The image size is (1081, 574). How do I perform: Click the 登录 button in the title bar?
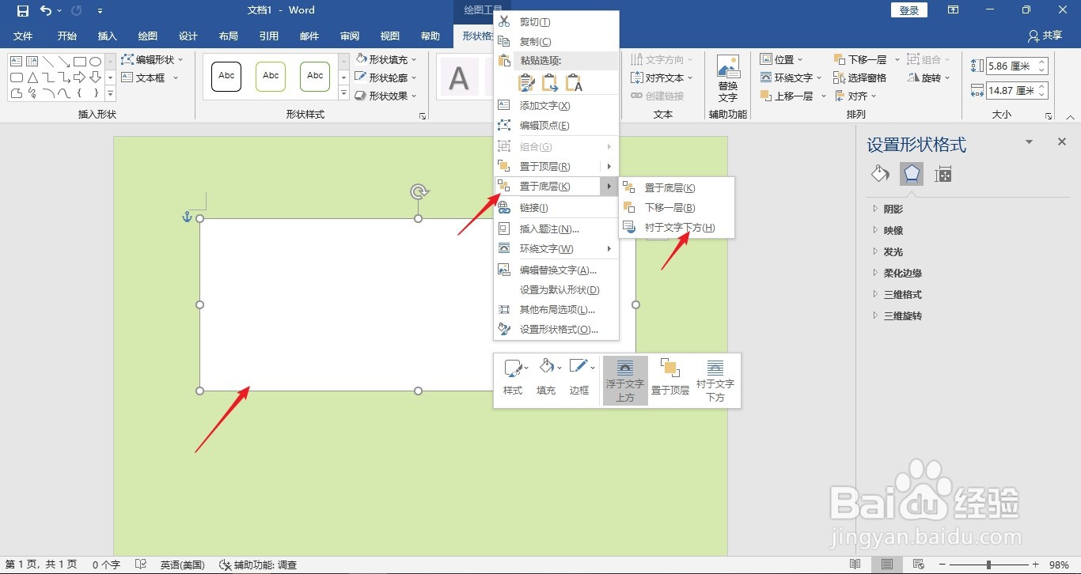pos(908,10)
